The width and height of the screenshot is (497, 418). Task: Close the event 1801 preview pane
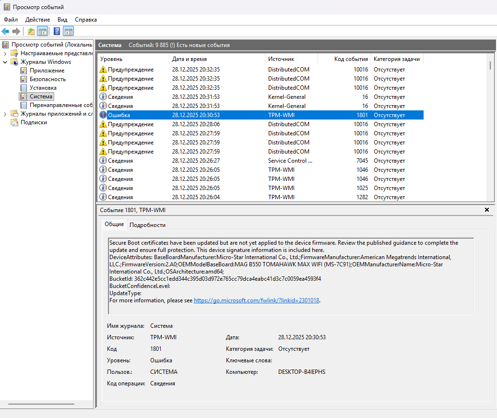click(x=487, y=210)
